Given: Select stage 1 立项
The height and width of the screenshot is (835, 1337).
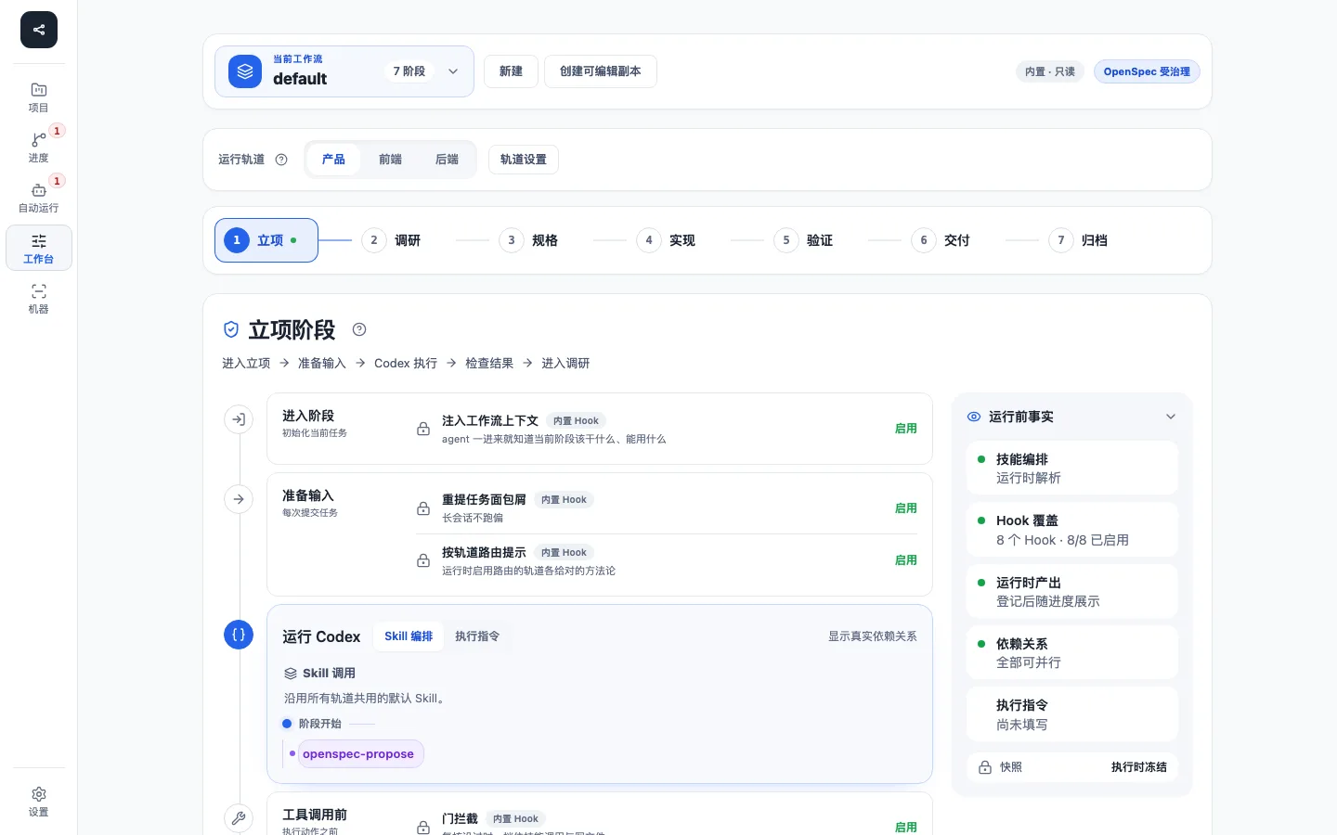Looking at the screenshot, I should coord(266,240).
